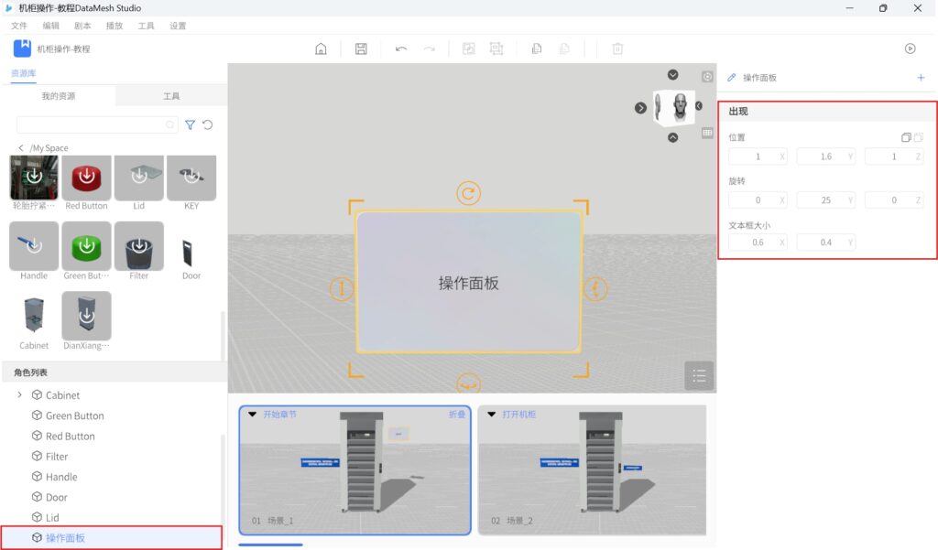Undo the last action

point(401,49)
